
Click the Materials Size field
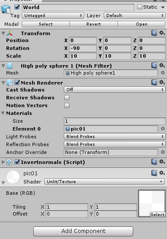[x=115, y=121]
